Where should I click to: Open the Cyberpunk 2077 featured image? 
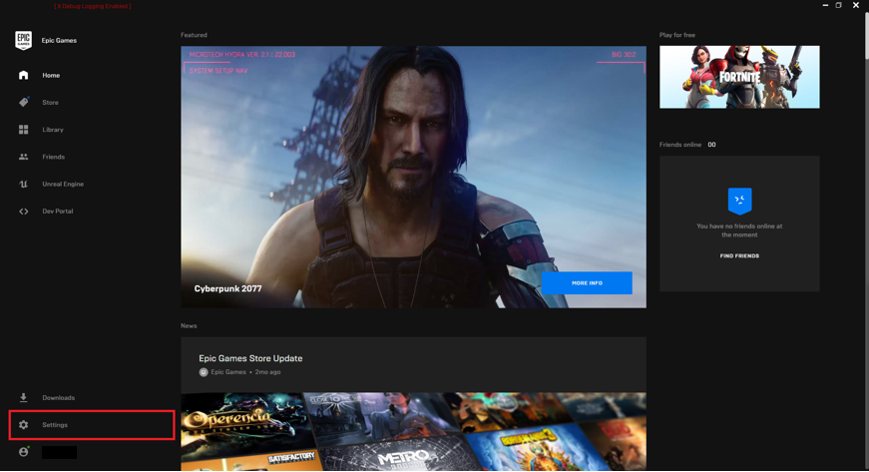(x=413, y=177)
